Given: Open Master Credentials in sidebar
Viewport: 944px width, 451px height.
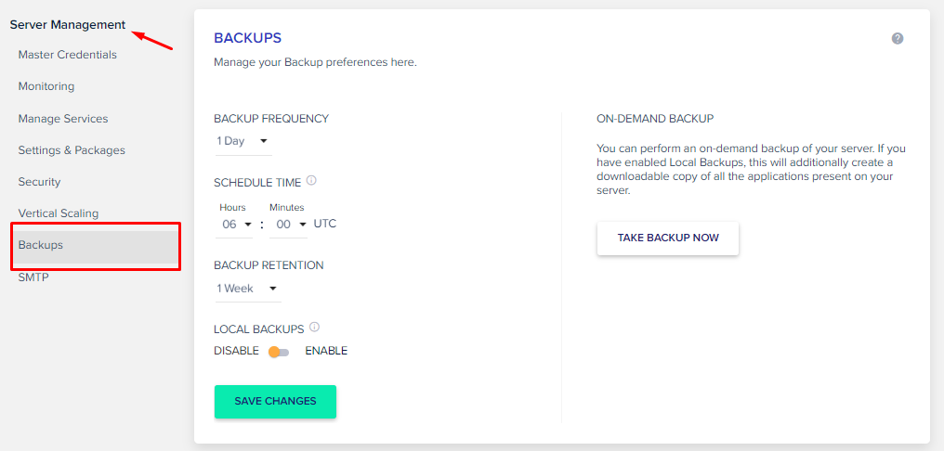Looking at the screenshot, I should (x=68, y=55).
